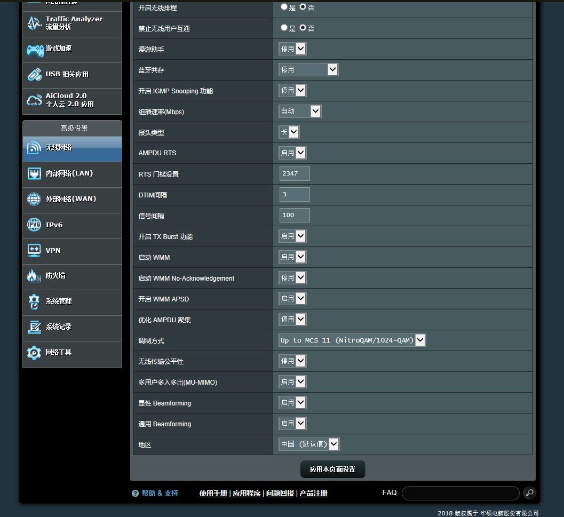The width and height of the screenshot is (564, 517).
Task: Click the flame icon for 防火墙
Action: pyautogui.click(x=34, y=276)
